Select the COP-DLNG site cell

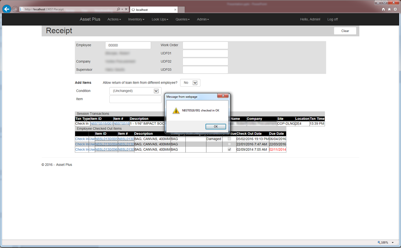point(286,123)
